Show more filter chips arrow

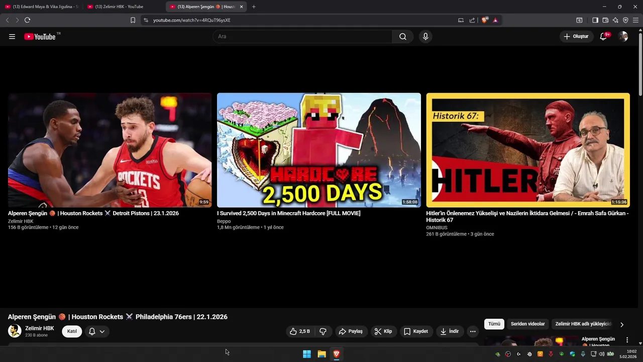(622, 325)
